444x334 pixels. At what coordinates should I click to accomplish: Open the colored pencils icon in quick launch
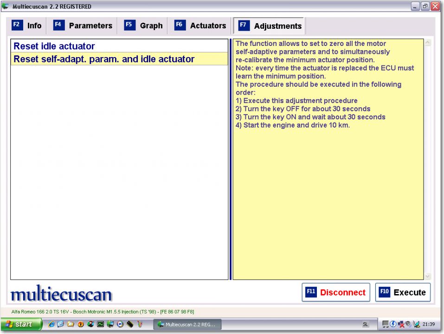140,324
